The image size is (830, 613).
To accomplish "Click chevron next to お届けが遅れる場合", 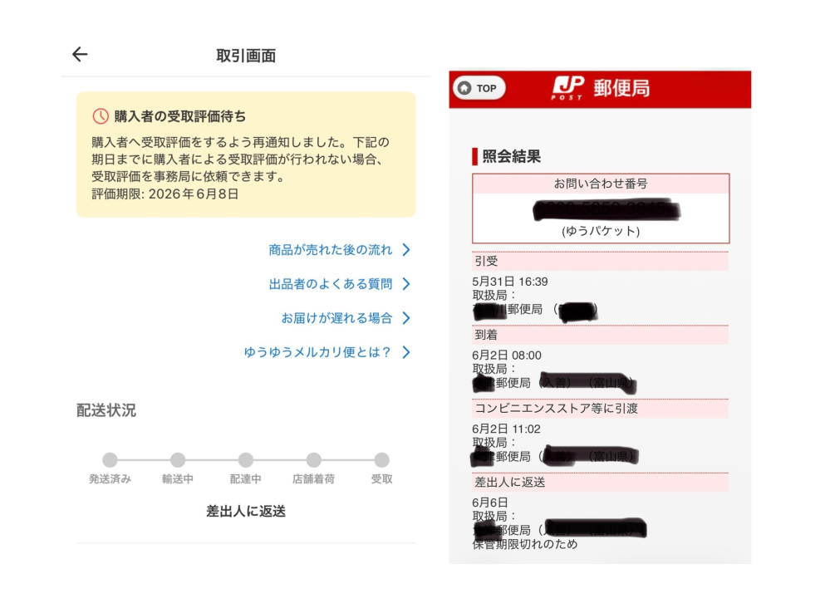I will pos(406,318).
